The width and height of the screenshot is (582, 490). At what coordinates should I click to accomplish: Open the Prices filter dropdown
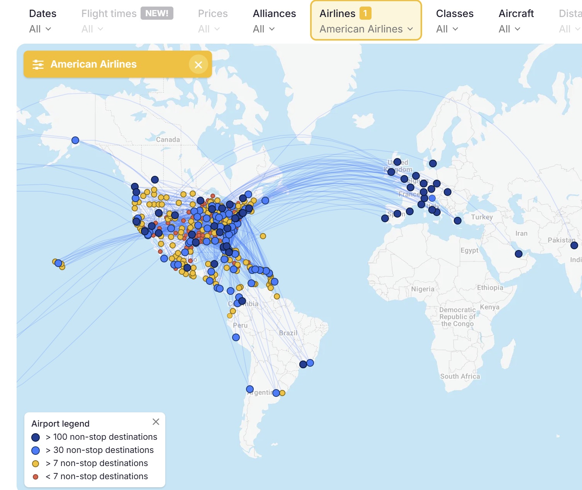click(x=213, y=21)
